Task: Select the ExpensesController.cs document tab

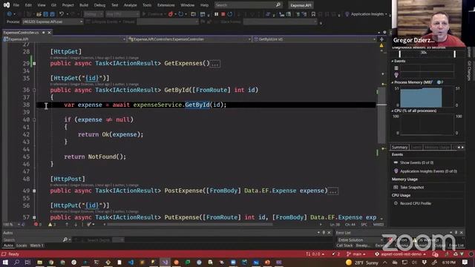Action: coord(21,33)
